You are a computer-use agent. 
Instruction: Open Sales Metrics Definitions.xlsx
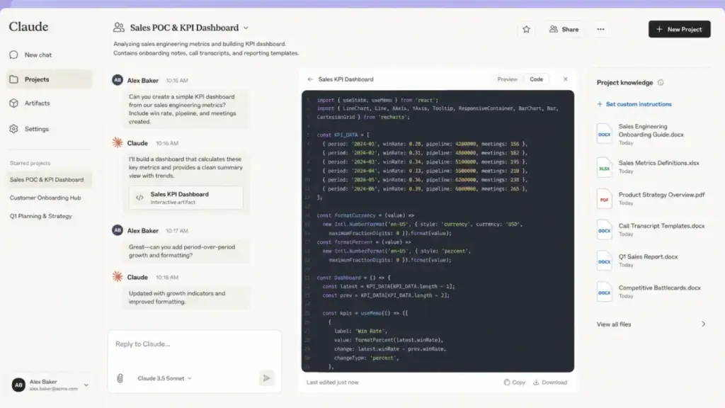(x=651, y=167)
